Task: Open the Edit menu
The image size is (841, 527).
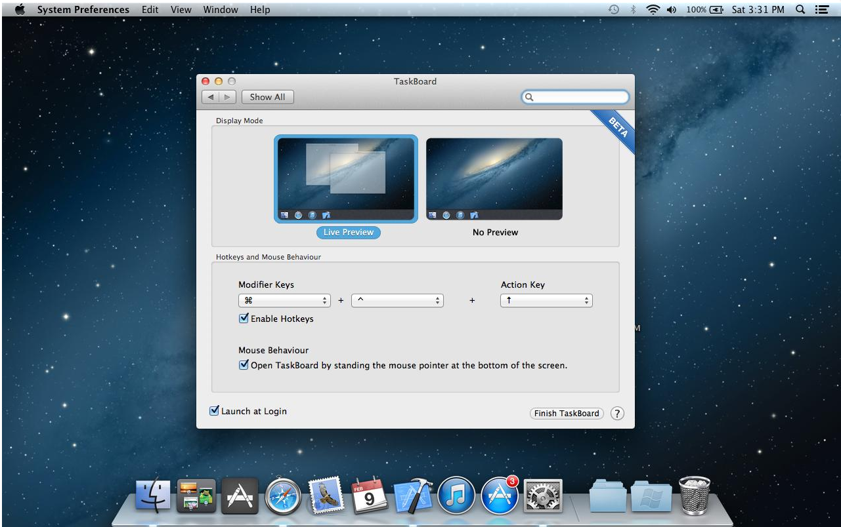Action: tap(150, 9)
